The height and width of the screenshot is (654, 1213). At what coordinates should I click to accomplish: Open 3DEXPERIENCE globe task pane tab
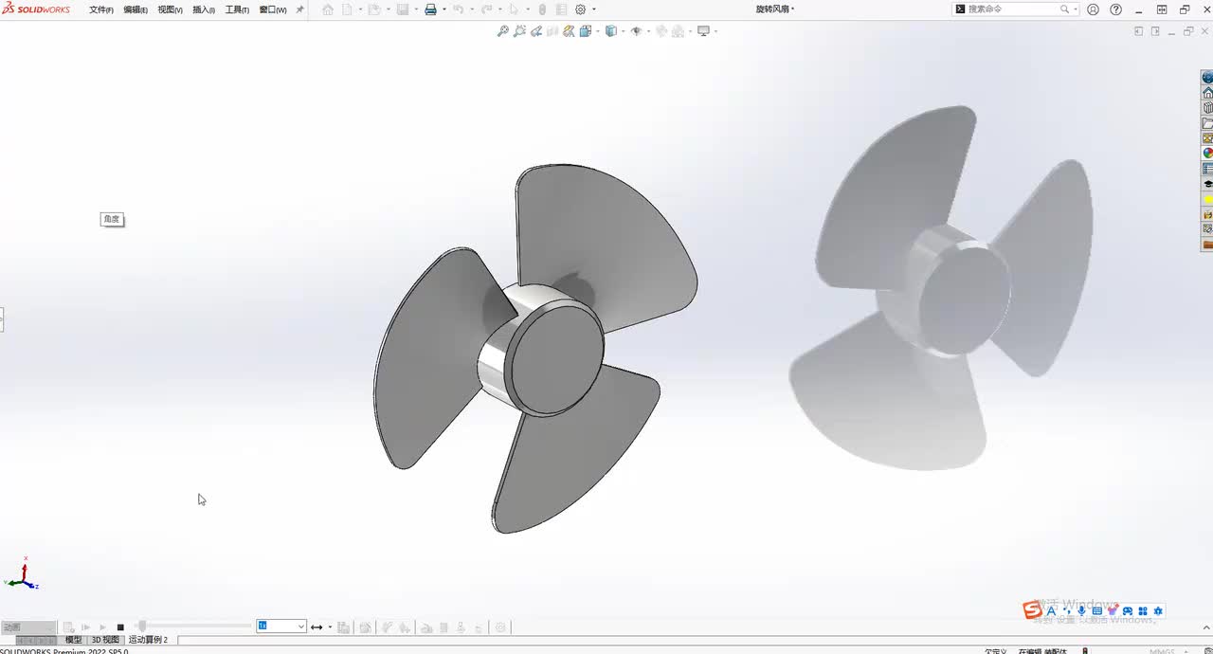pyautogui.click(x=1207, y=78)
